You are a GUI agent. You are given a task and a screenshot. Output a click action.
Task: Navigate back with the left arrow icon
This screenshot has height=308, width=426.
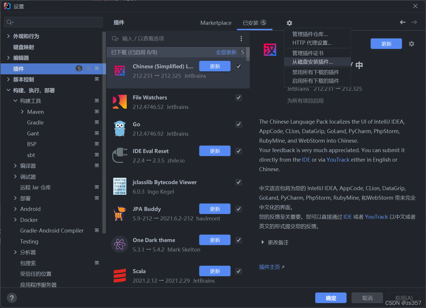coord(403,22)
